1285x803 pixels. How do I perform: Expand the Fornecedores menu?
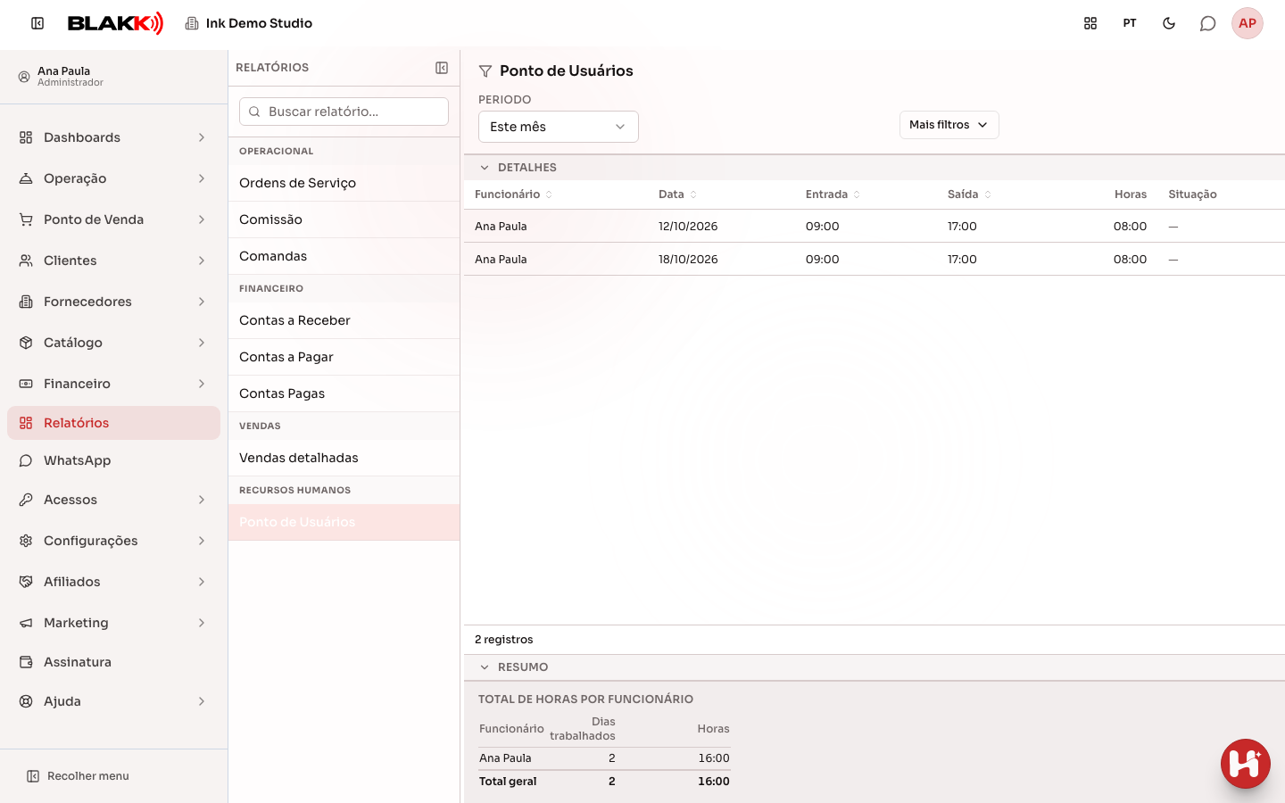pos(113,302)
